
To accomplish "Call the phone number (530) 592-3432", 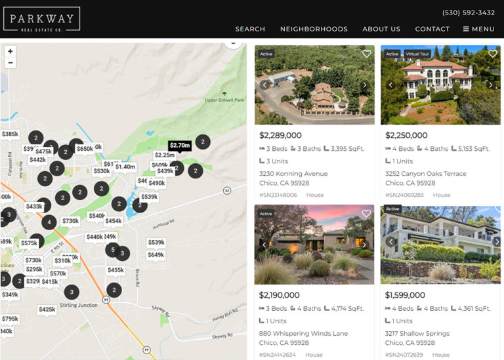I will coord(468,12).
